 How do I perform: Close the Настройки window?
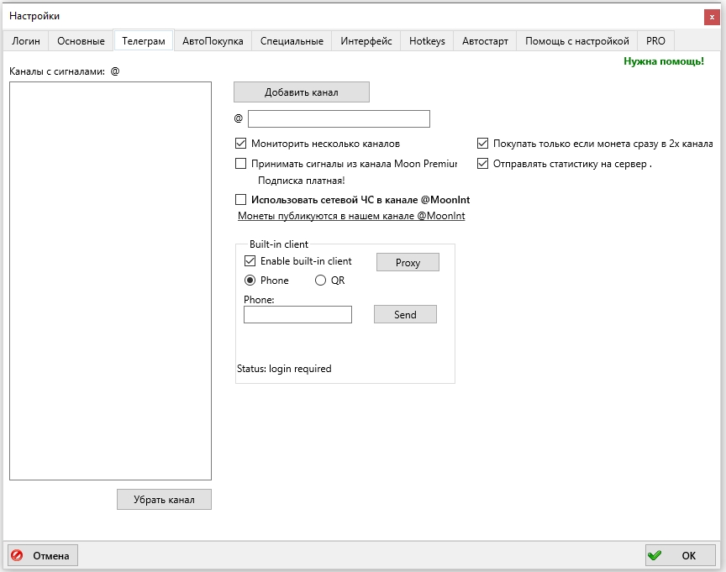click(712, 17)
